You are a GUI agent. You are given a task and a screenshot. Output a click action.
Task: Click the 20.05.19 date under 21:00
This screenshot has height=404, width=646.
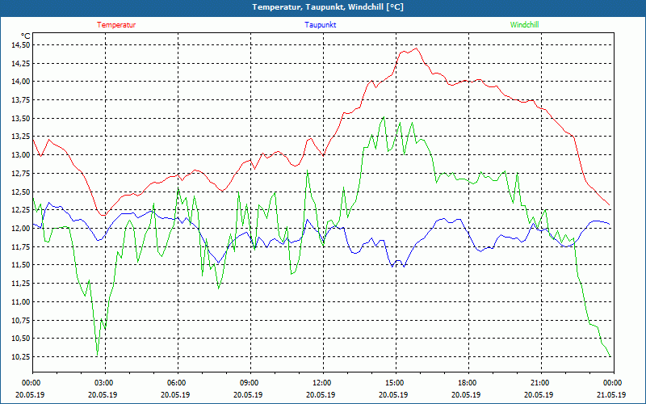[539, 394]
